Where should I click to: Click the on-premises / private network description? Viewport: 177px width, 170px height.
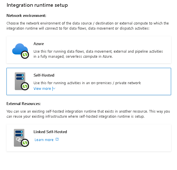pyautogui.click(x=87, y=83)
